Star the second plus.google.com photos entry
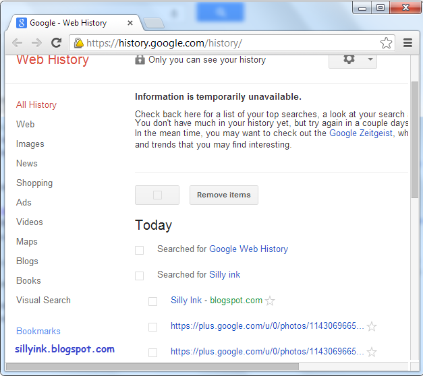Viewport: 423px width, 376px height. (x=372, y=352)
